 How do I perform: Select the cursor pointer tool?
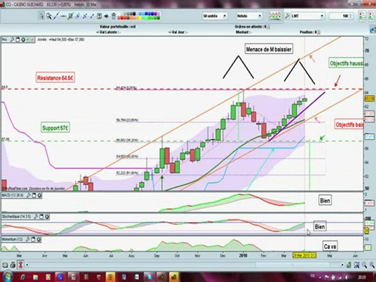point(42,16)
